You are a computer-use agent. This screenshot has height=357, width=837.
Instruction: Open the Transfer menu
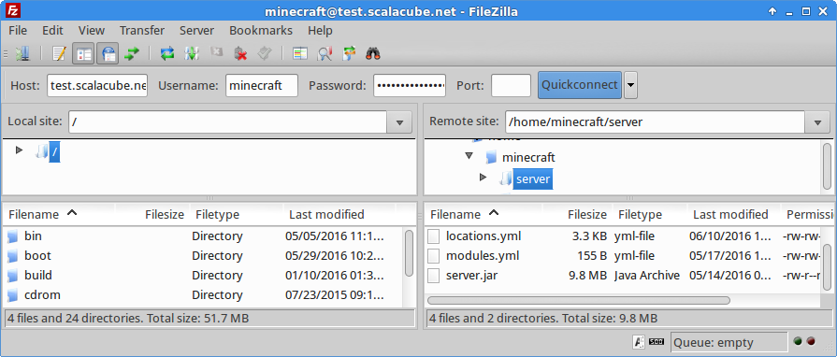[142, 31]
